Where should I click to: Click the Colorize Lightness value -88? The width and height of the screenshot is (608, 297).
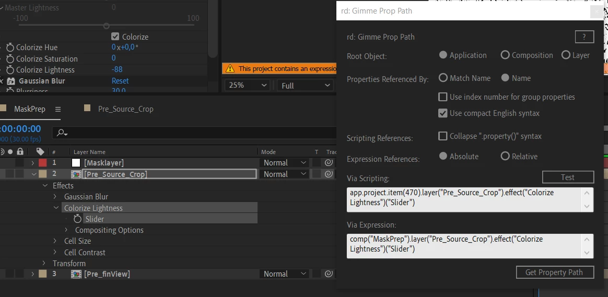tap(117, 70)
